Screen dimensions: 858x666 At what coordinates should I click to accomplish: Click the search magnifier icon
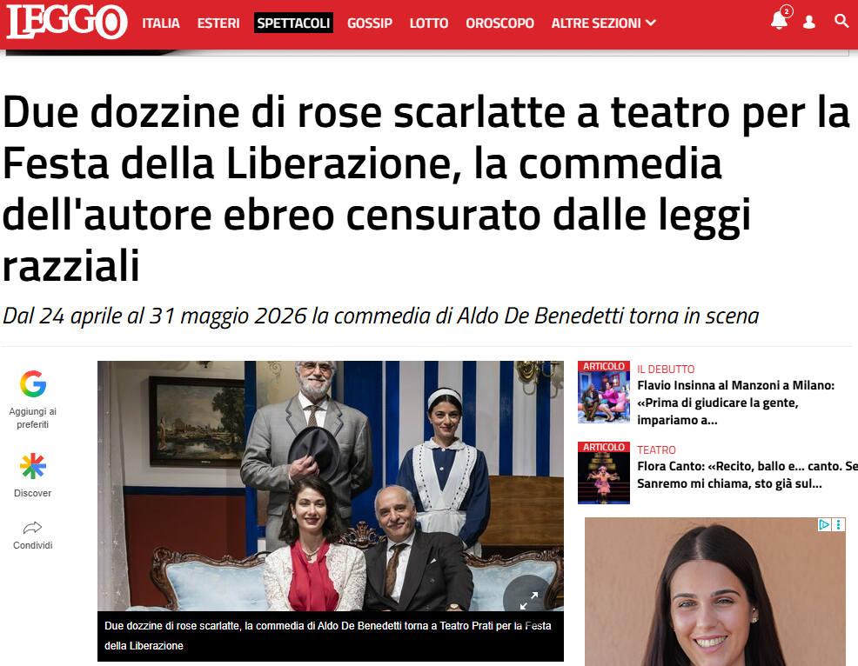pos(841,21)
